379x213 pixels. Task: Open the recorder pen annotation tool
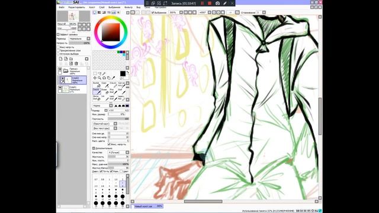pos(225,3)
